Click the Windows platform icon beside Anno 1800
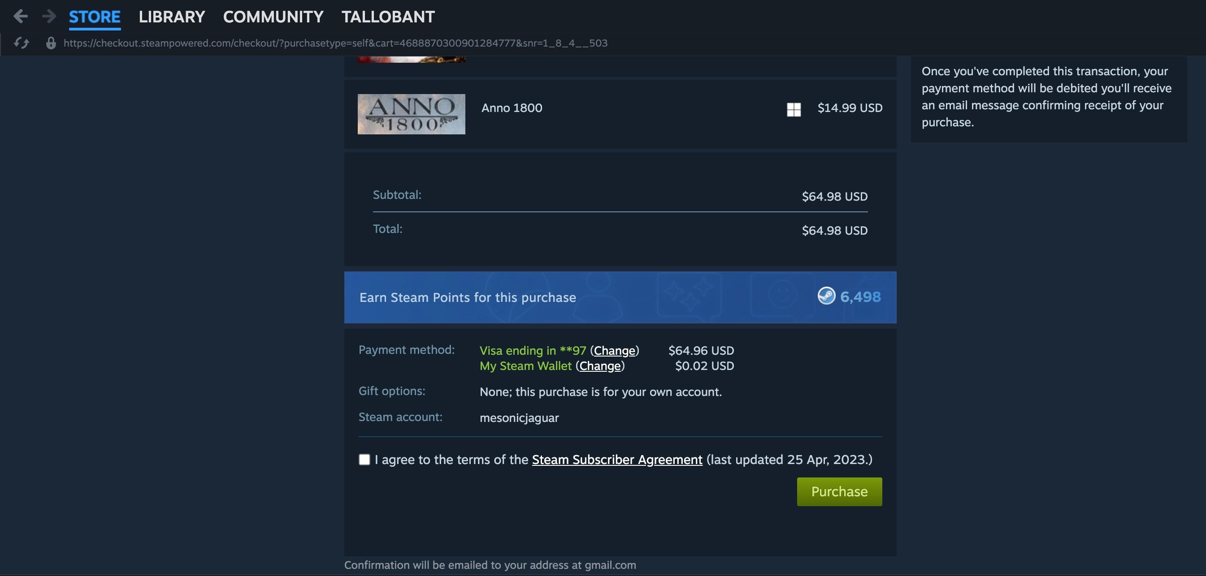The height and width of the screenshot is (576, 1206). click(x=793, y=109)
